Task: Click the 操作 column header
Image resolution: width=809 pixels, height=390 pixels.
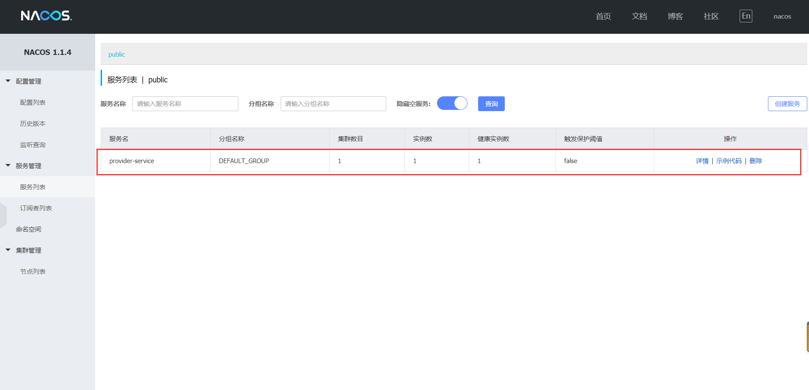Action: (730, 139)
